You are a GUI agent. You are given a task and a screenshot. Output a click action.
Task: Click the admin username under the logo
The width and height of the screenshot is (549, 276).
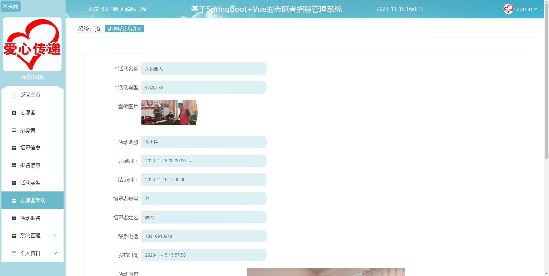click(32, 77)
